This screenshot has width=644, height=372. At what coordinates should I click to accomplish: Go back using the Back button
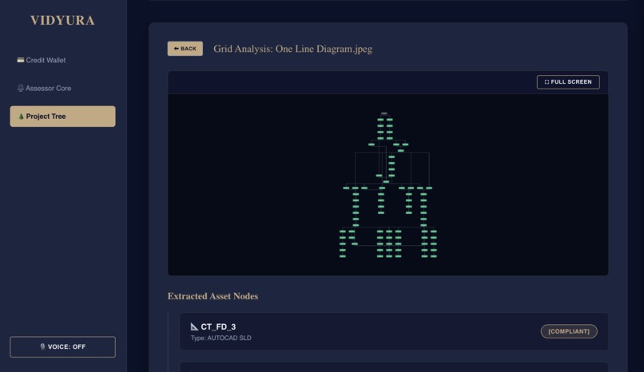[x=185, y=49]
